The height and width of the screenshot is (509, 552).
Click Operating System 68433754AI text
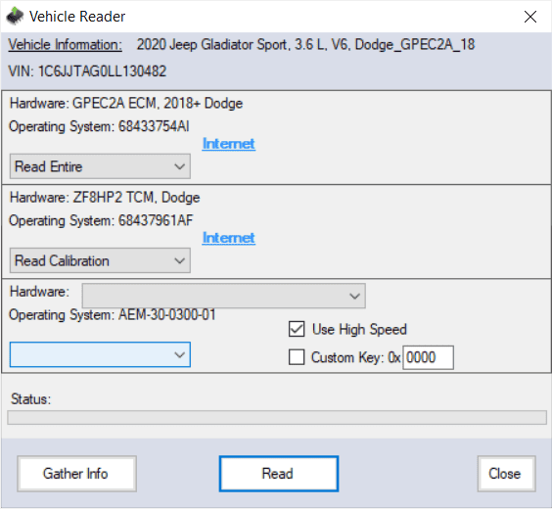[x=99, y=126]
